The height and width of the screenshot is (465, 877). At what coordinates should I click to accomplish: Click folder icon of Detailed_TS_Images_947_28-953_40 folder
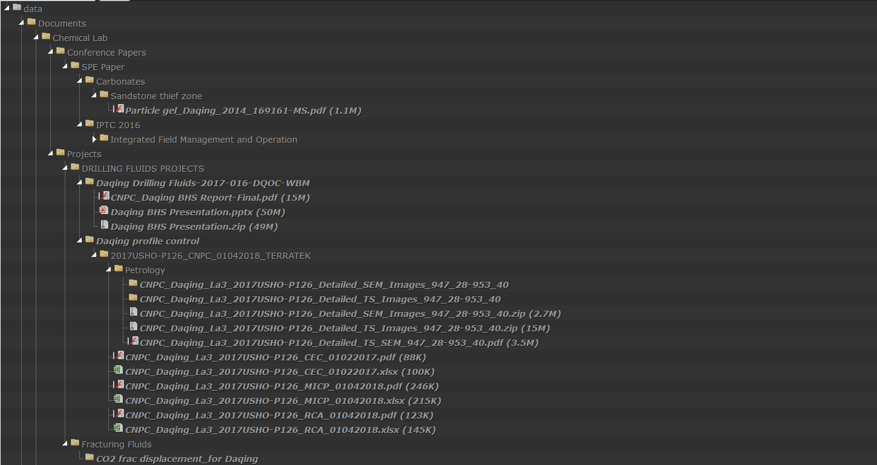133,298
